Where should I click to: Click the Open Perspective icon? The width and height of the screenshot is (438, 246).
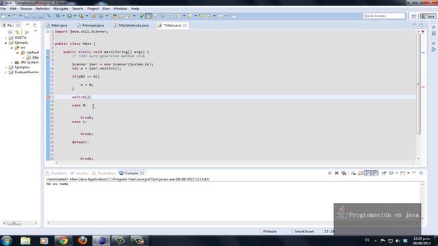coord(414,16)
